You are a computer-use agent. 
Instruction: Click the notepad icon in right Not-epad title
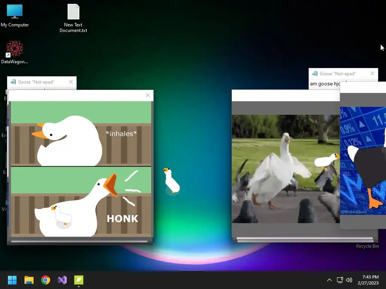click(x=314, y=73)
